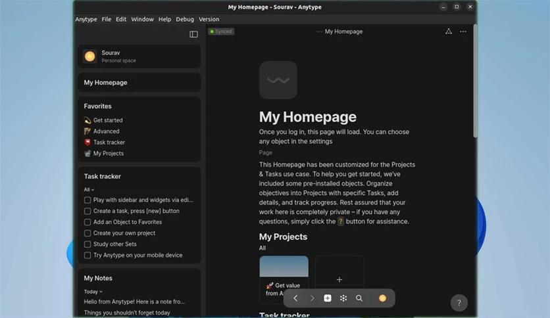This screenshot has width=550, height=318.
Task: Select the 'All' view under My Projects
Action: pos(262,248)
